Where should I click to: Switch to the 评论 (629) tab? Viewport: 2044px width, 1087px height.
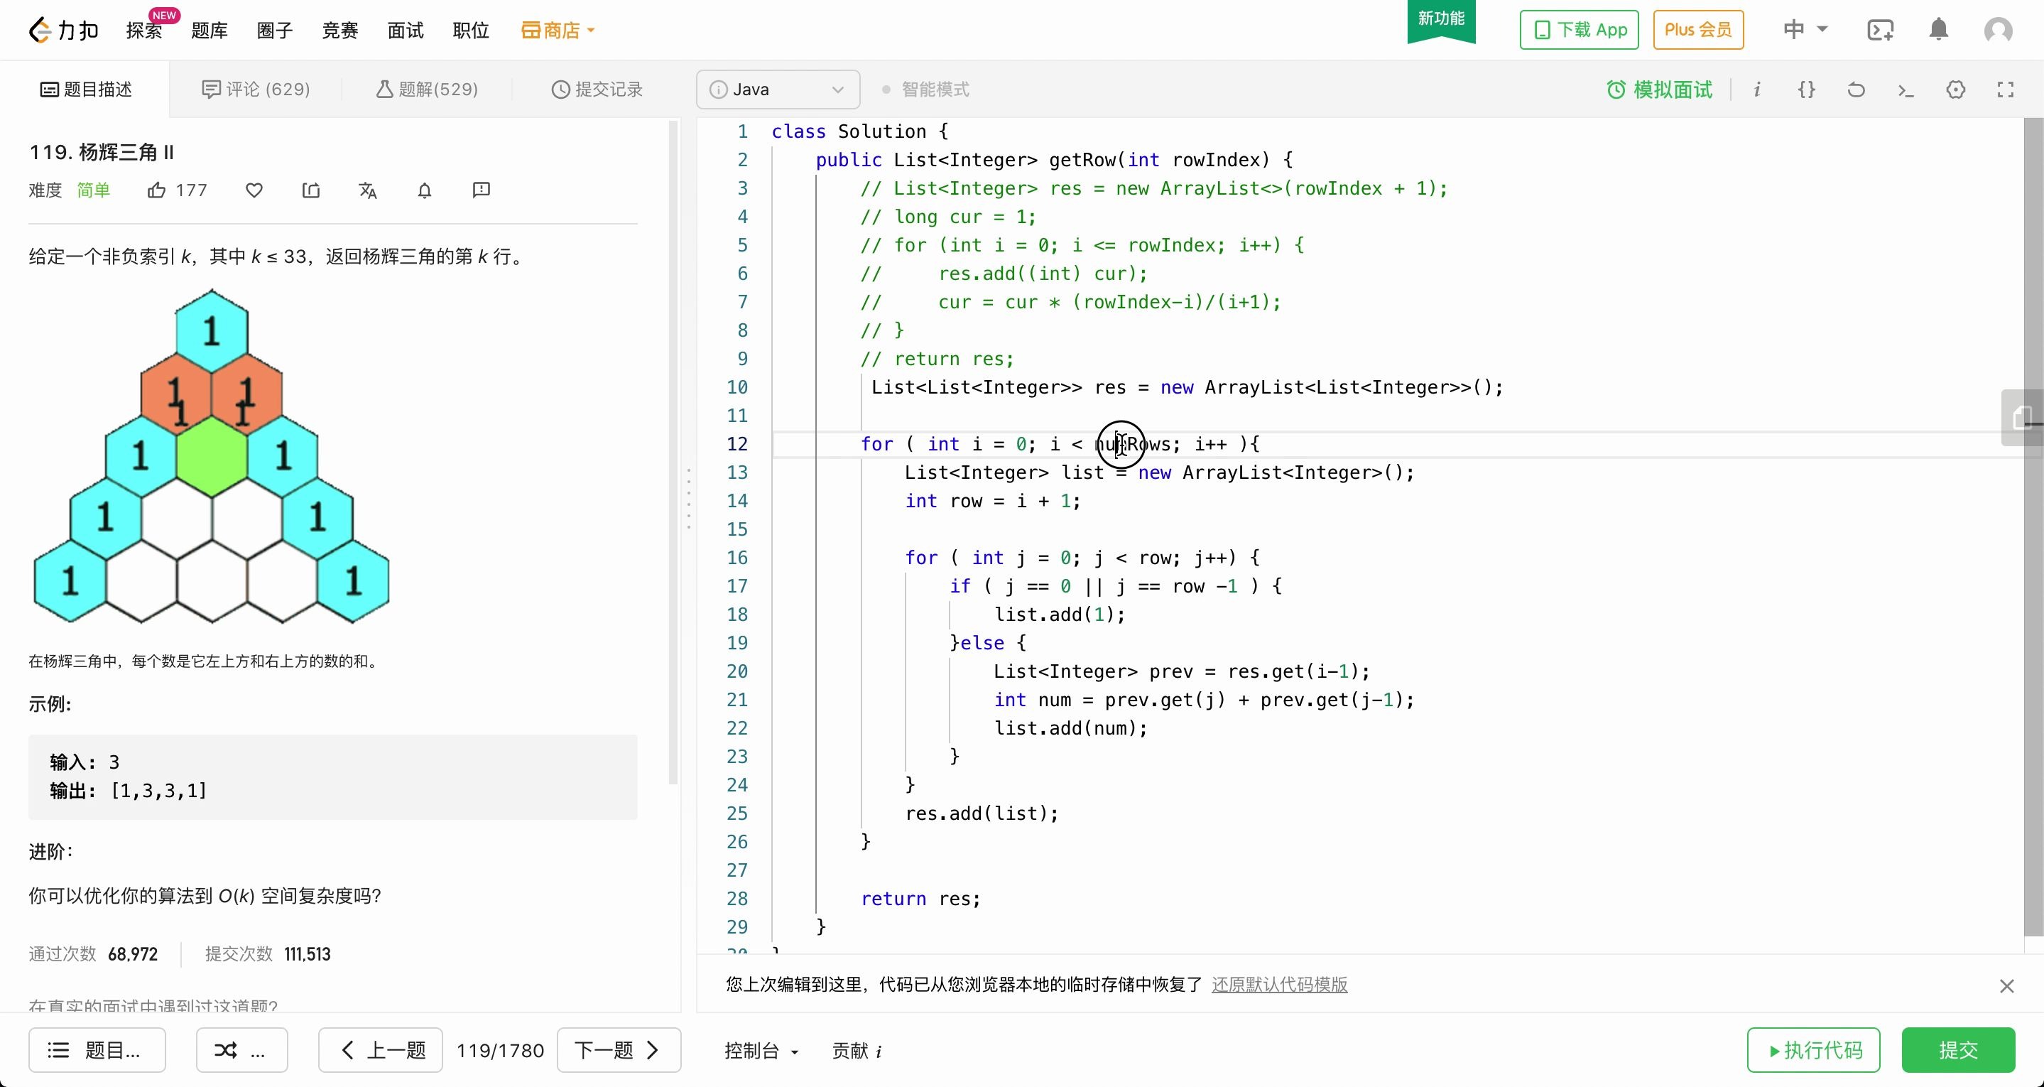(x=256, y=90)
